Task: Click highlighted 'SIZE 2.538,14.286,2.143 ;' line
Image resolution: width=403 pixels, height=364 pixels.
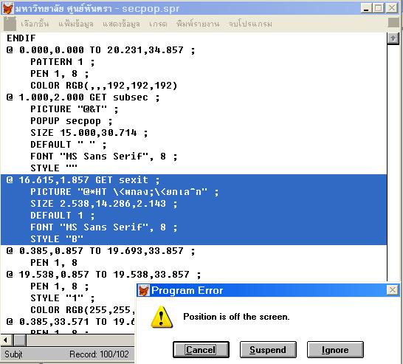Action: click(104, 204)
